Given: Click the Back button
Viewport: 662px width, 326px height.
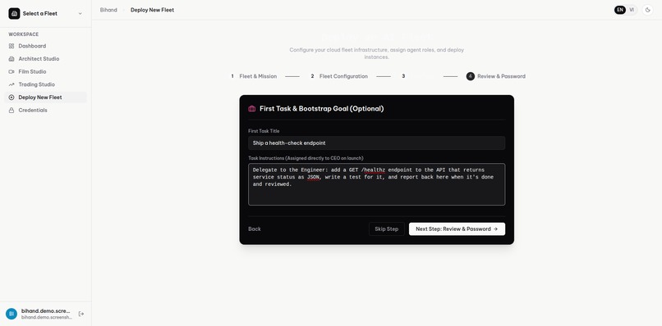Looking at the screenshot, I should click(255, 229).
